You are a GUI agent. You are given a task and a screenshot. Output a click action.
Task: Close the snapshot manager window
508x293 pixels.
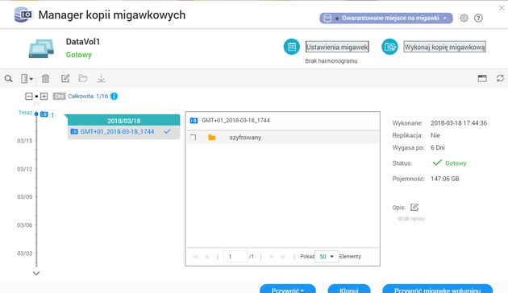[x=502, y=8]
